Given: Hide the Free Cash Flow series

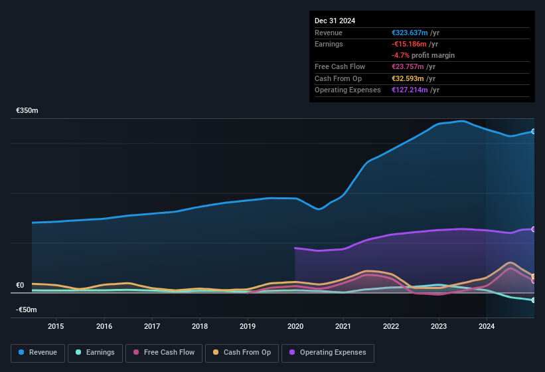Looking at the screenshot, I should click(x=164, y=353).
